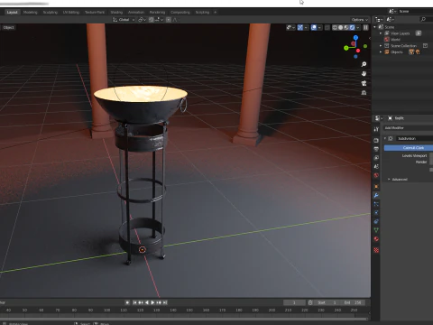Viewport: 433px width, 325px height.
Task: Select material preview viewport shading
Action: tap(346, 27)
